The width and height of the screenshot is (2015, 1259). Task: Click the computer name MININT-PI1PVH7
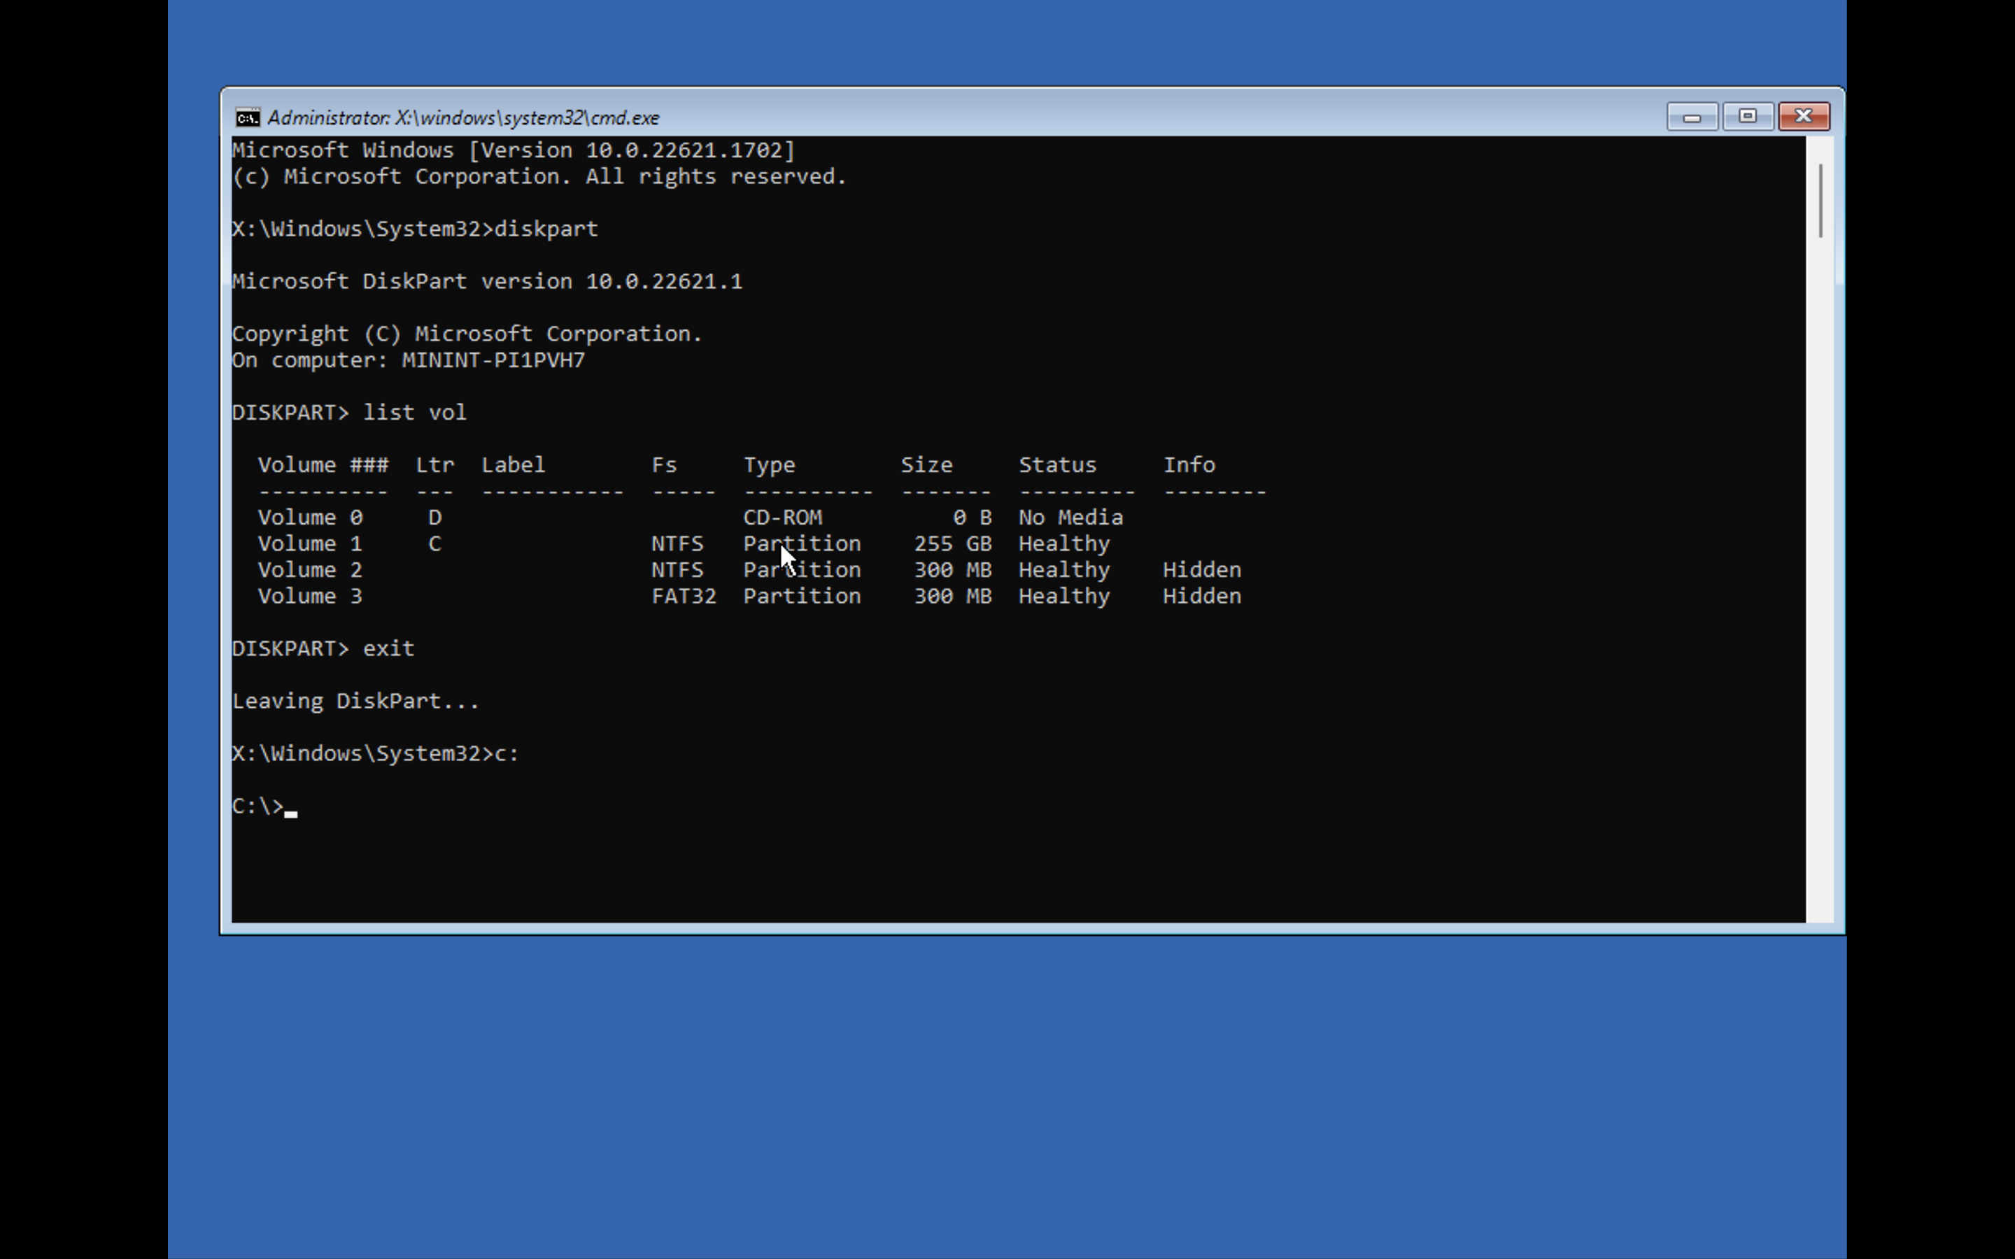pos(493,360)
